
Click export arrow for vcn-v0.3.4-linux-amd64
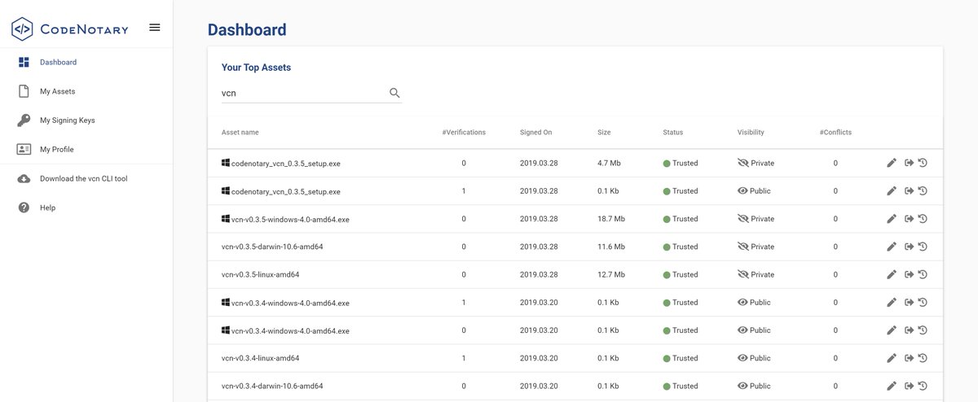coord(909,358)
